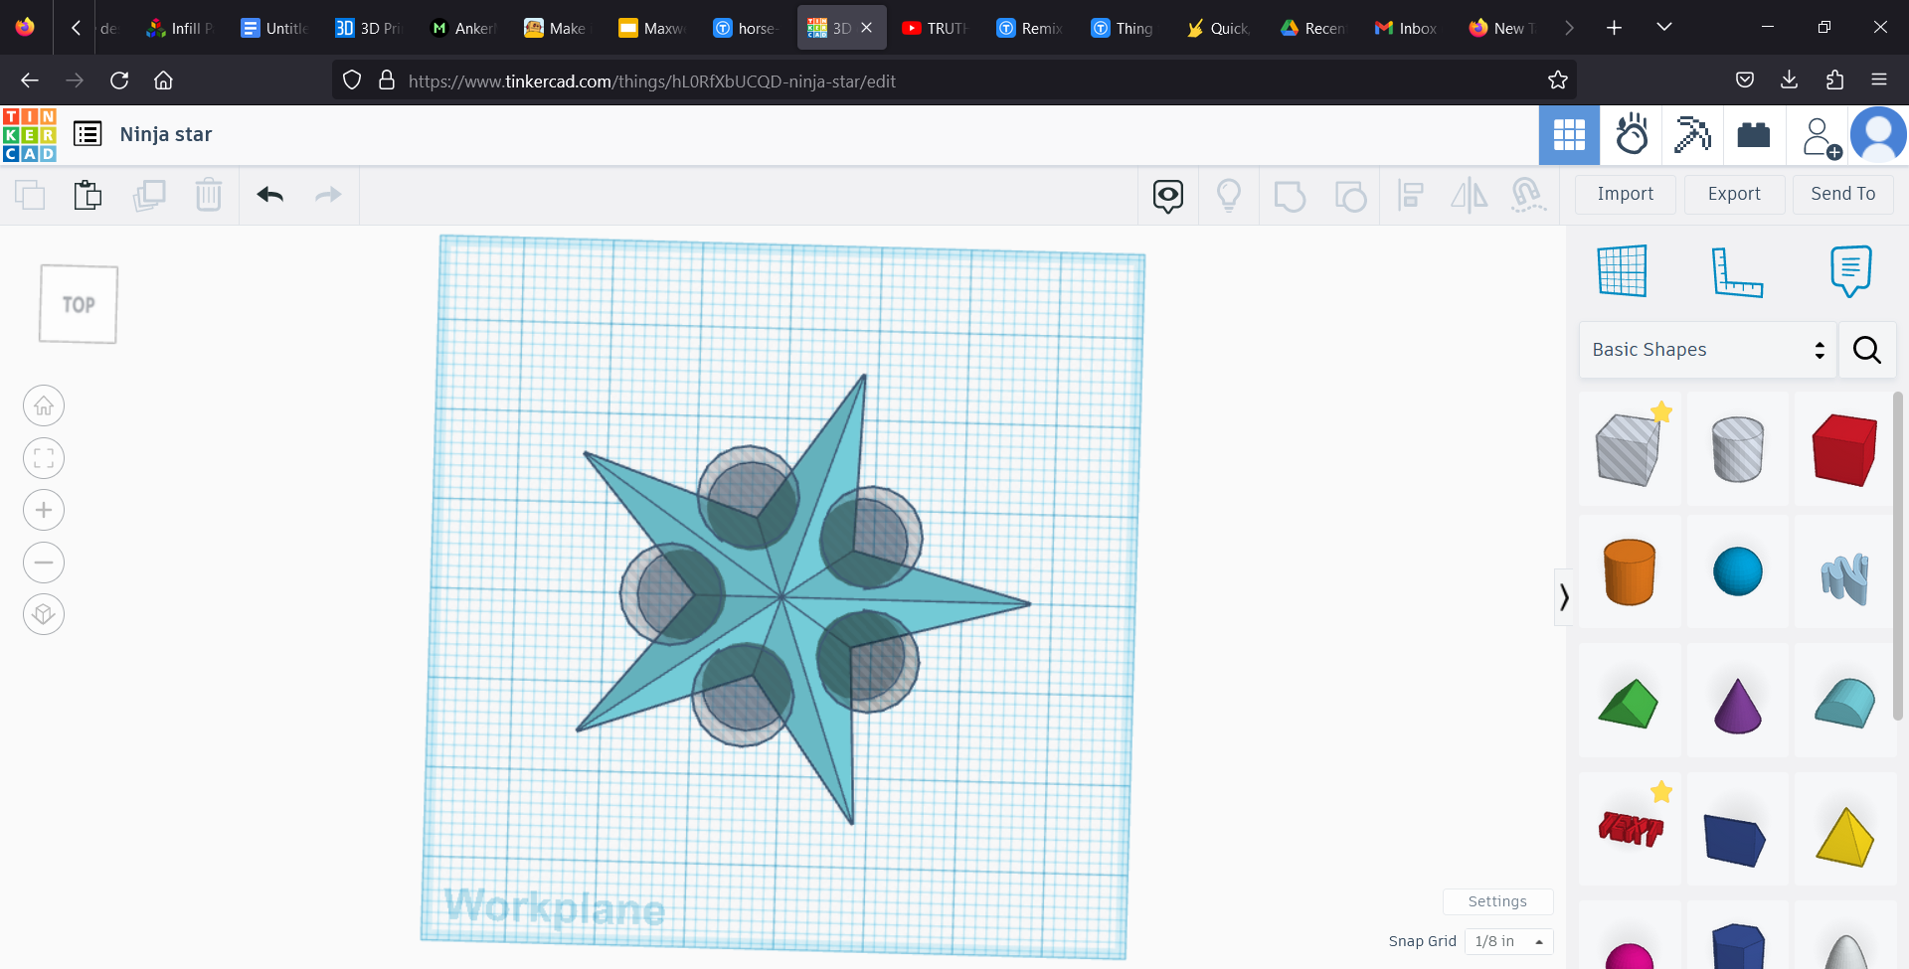1909x969 pixels.
Task: Switch editor to Bricks mode
Action: (1753, 135)
